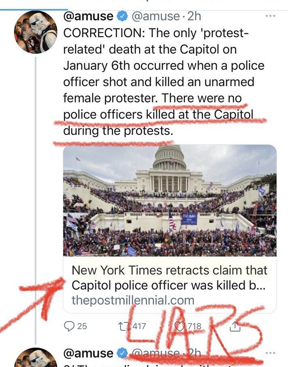Click the verified badge beside first @amuse
The width and height of the screenshot is (288, 367).
pyautogui.click(x=122, y=16)
